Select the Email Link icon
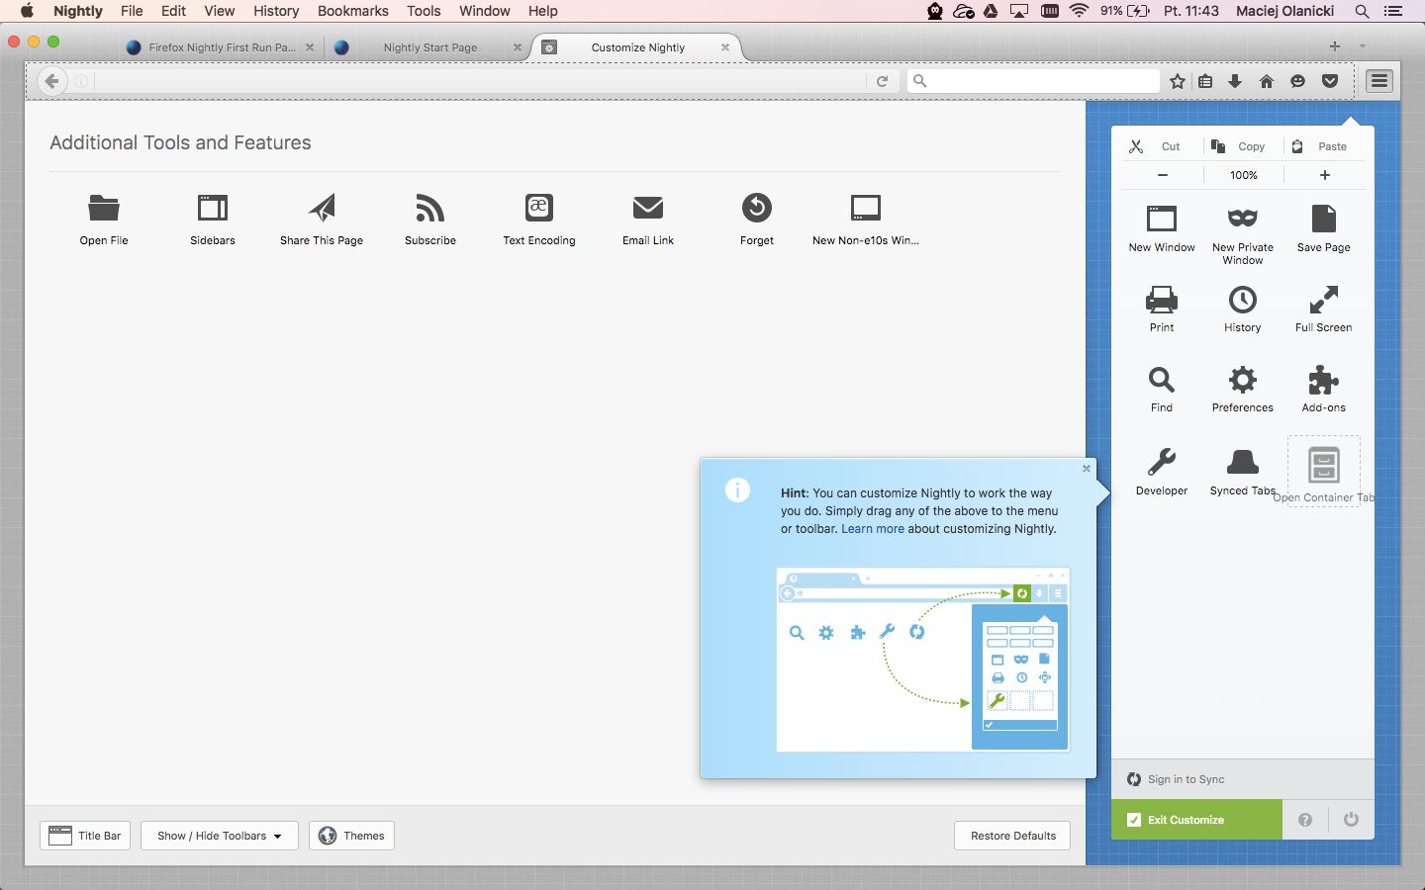 coord(648,208)
